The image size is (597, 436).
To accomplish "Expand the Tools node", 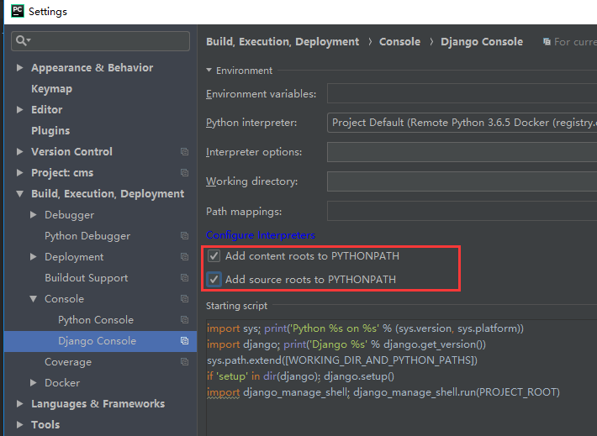I will point(19,424).
